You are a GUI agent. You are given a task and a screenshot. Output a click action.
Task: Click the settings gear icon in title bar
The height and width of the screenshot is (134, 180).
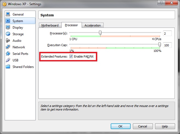(x=4, y=4)
